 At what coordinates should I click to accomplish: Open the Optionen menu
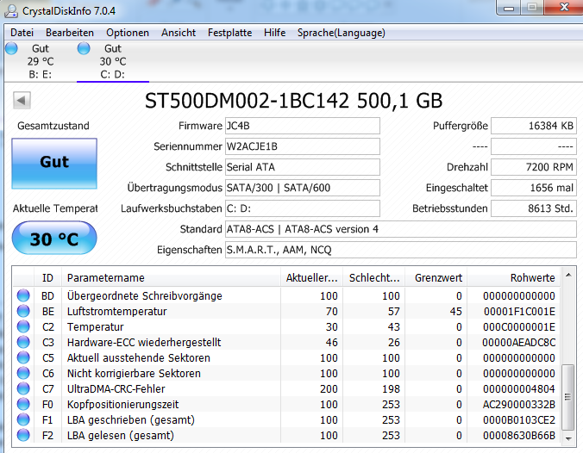(128, 33)
